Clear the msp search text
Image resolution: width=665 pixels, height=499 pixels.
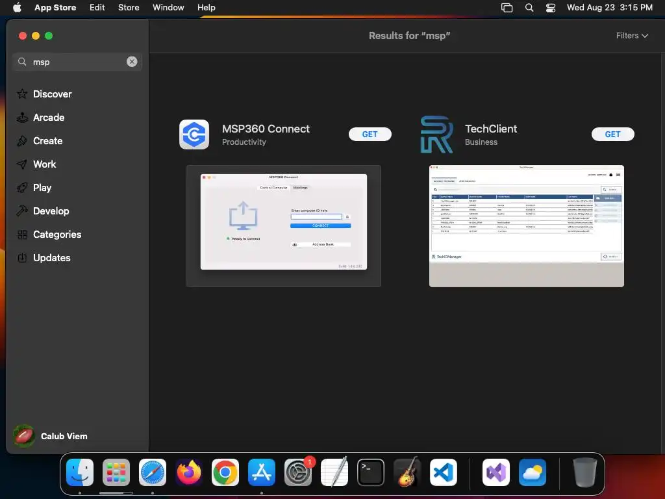(x=132, y=62)
